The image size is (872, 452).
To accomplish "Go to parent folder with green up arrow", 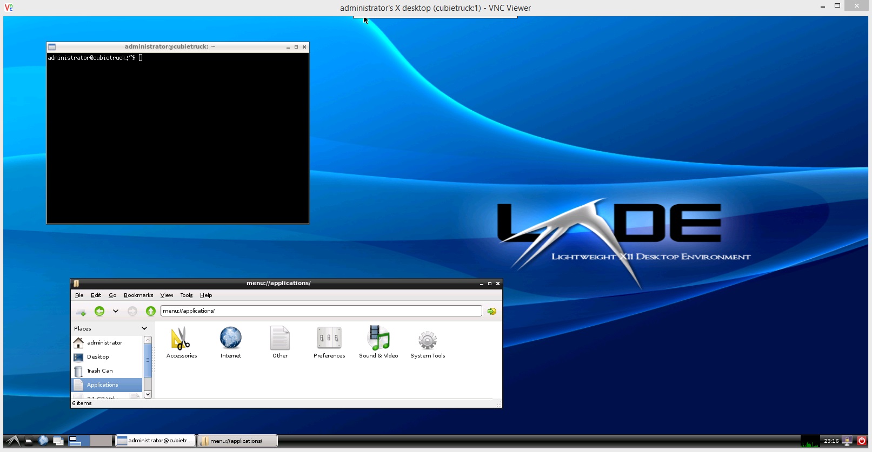I will pyautogui.click(x=151, y=311).
